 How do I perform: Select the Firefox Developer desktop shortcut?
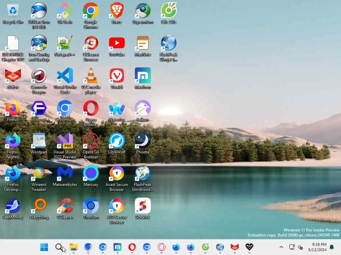click(13, 178)
